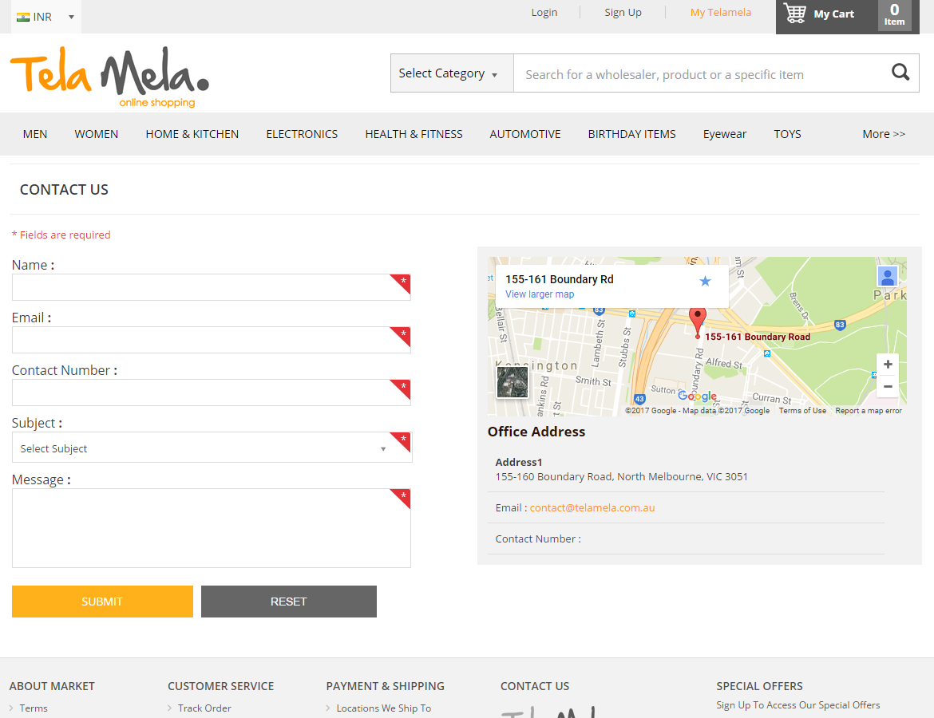Click the address line 155-160 Boundary Road
This screenshot has height=718, width=934.
(621, 477)
